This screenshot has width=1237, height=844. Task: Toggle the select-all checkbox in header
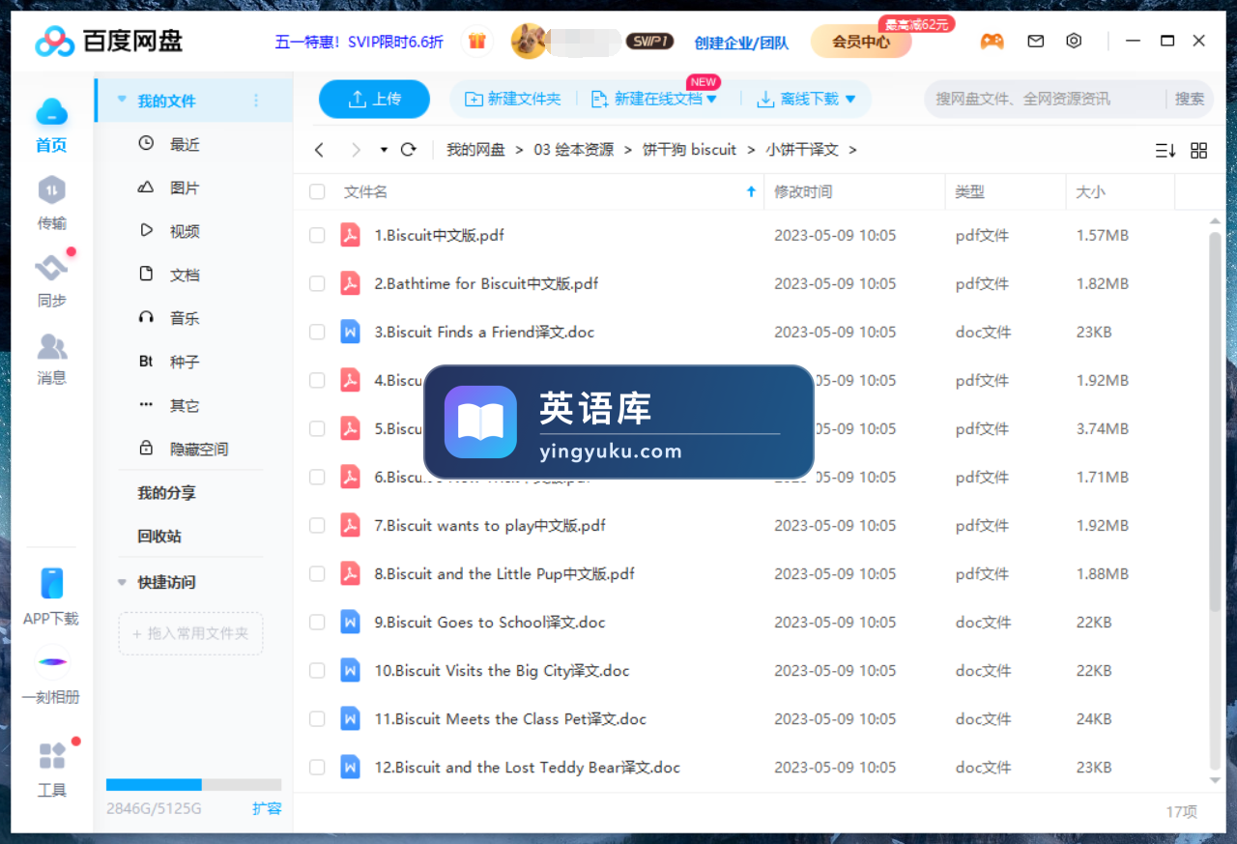(x=317, y=191)
